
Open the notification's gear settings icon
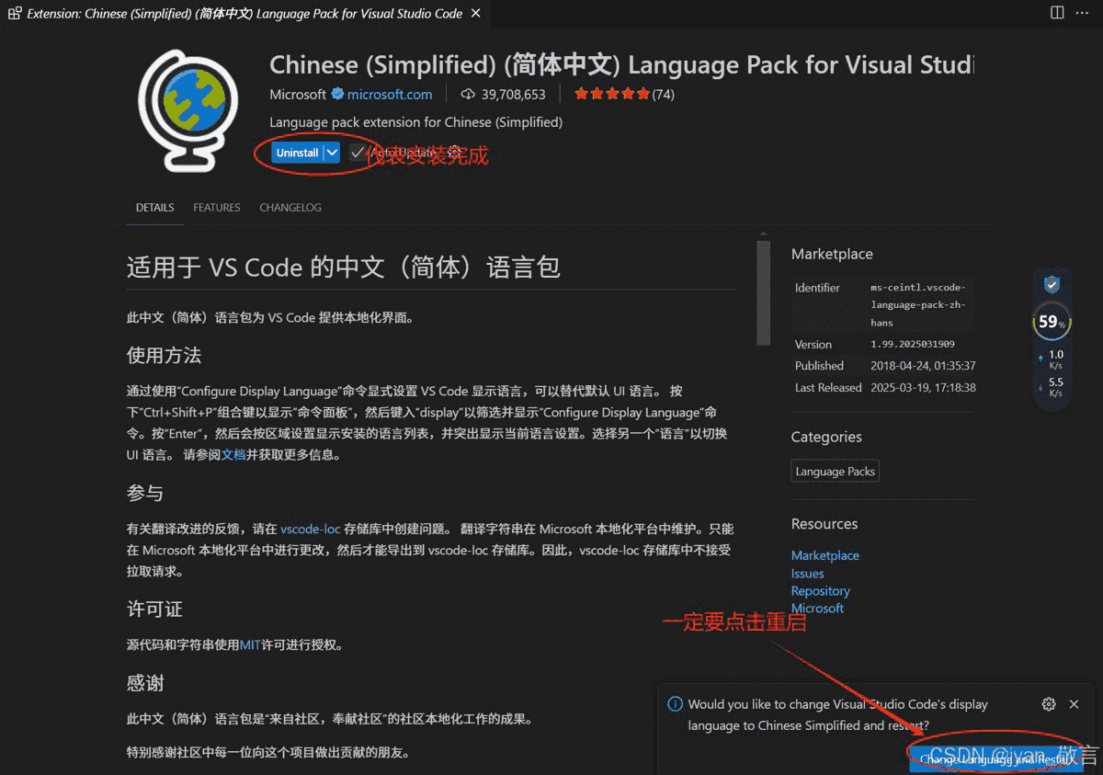click(1049, 704)
